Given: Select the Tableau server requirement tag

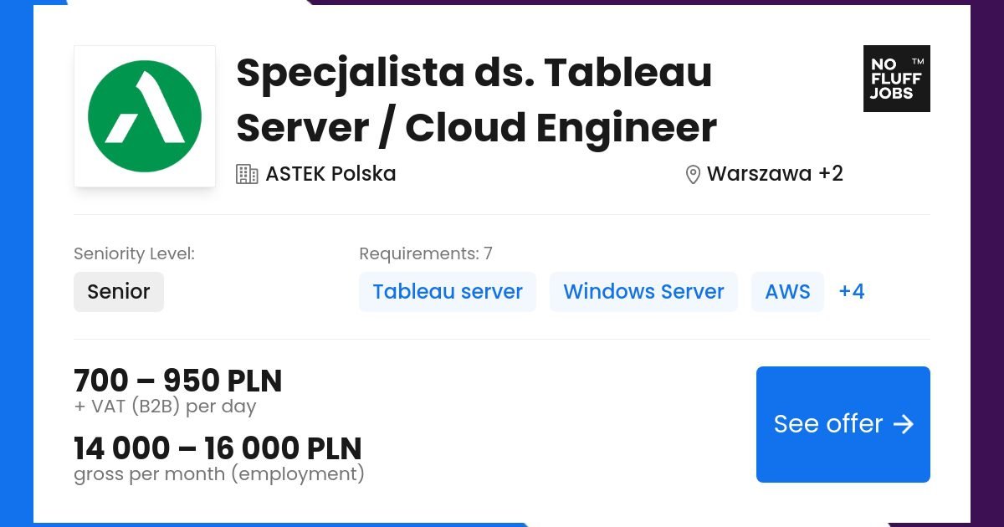Looking at the screenshot, I should [x=448, y=291].
